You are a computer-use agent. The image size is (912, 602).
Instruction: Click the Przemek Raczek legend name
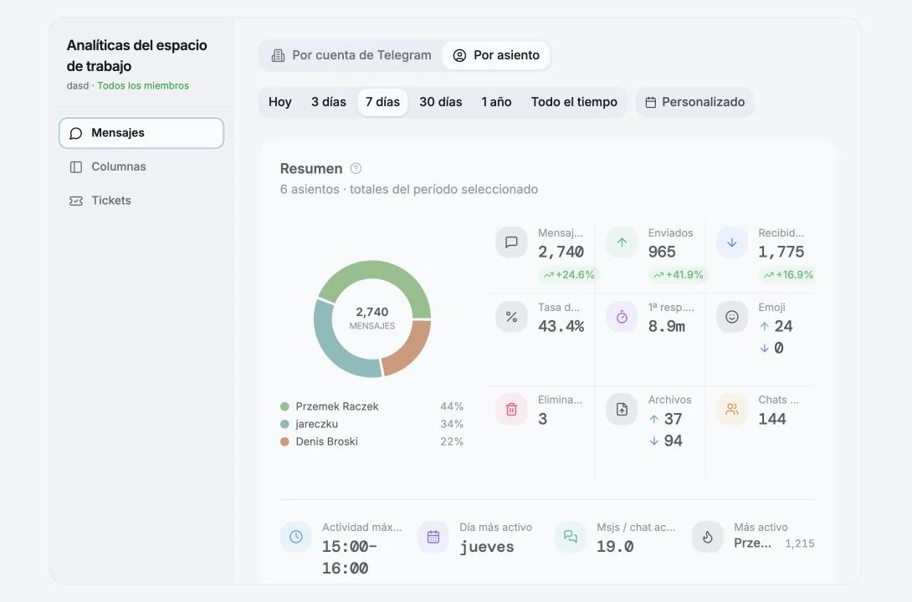pos(336,406)
